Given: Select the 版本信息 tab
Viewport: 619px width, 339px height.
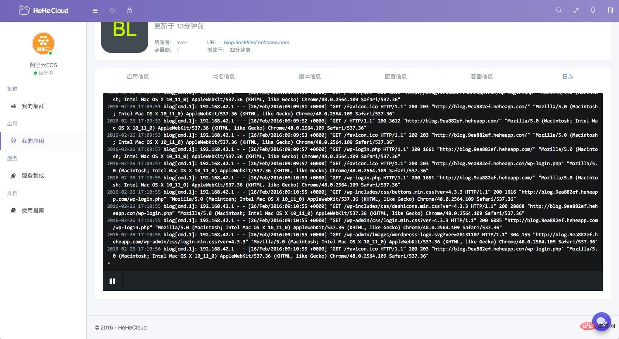Looking at the screenshot, I should (x=310, y=77).
